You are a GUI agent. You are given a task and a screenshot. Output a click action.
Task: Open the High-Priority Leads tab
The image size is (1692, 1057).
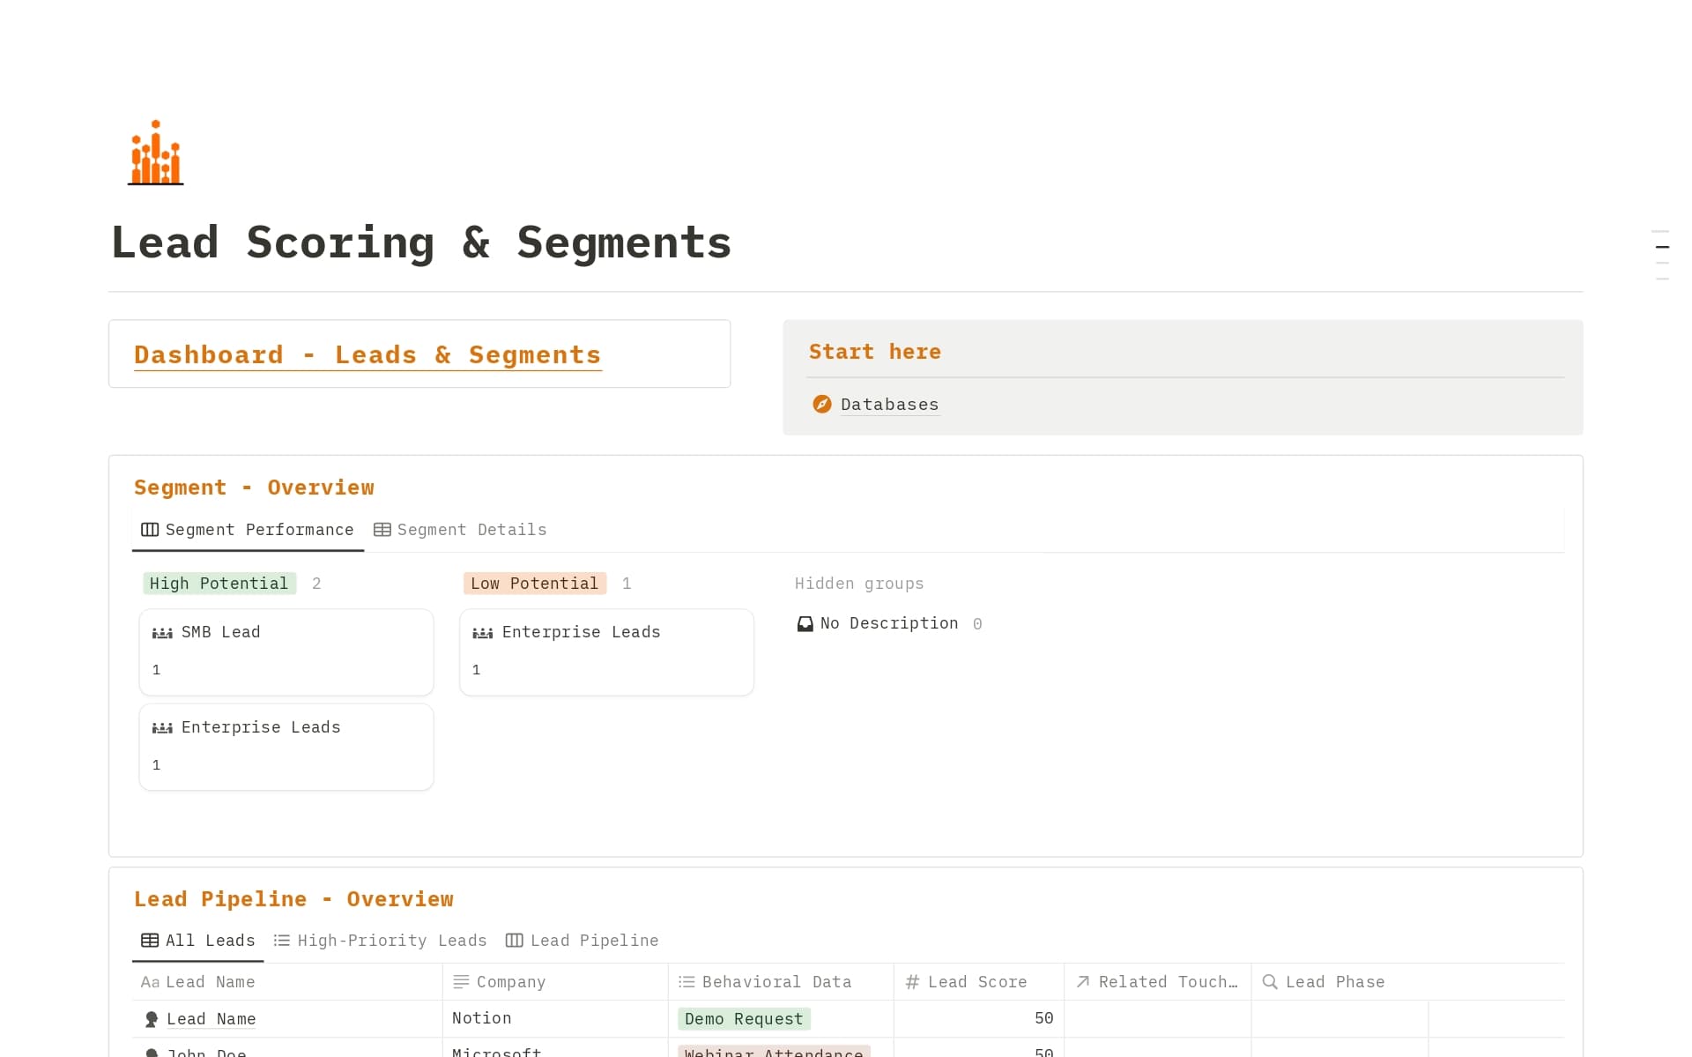pyautogui.click(x=380, y=941)
